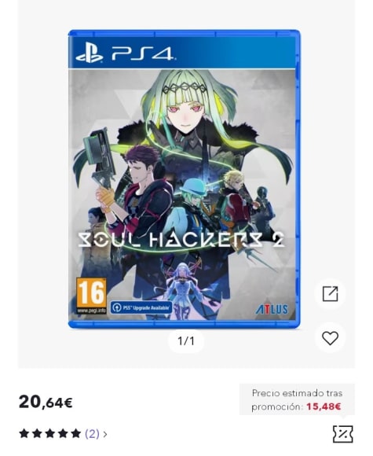Open the (2) reviews count link
This screenshot has height=456, width=373.
(x=92, y=434)
